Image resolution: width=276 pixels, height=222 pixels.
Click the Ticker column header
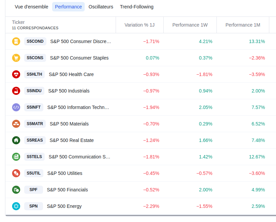pyautogui.click(x=18, y=23)
